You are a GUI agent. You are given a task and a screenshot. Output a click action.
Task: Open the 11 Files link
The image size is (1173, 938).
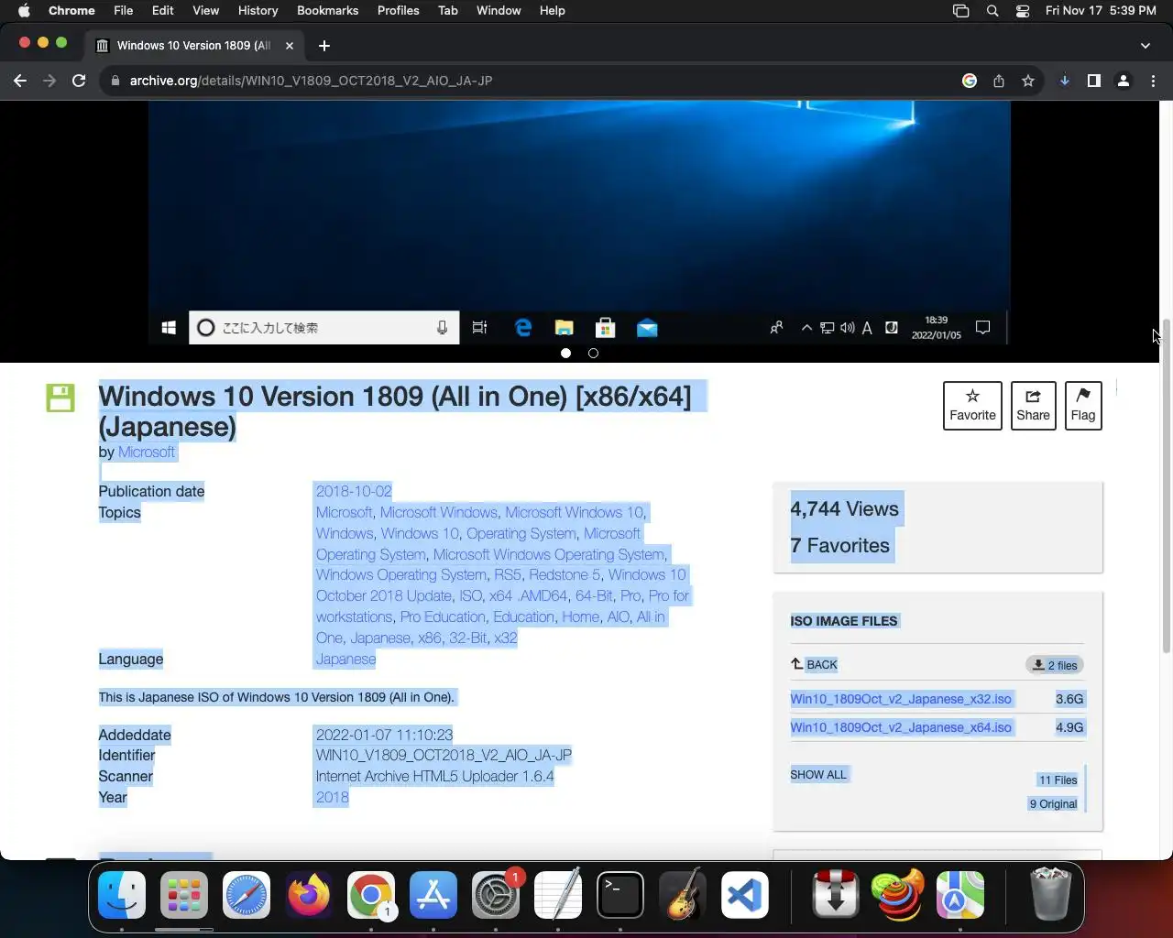[x=1058, y=780]
